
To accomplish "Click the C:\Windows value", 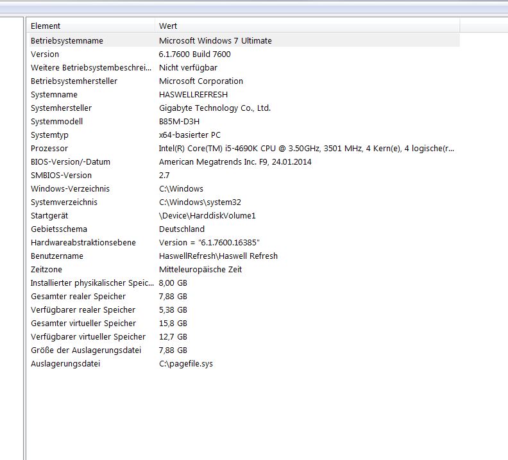I will click(x=181, y=189).
